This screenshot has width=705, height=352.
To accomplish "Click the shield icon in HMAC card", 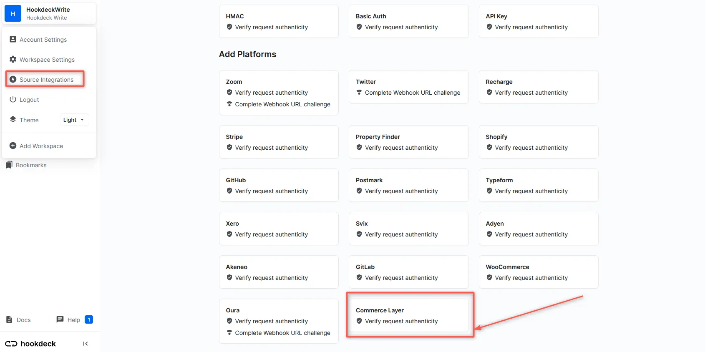I will pyautogui.click(x=229, y=27).
